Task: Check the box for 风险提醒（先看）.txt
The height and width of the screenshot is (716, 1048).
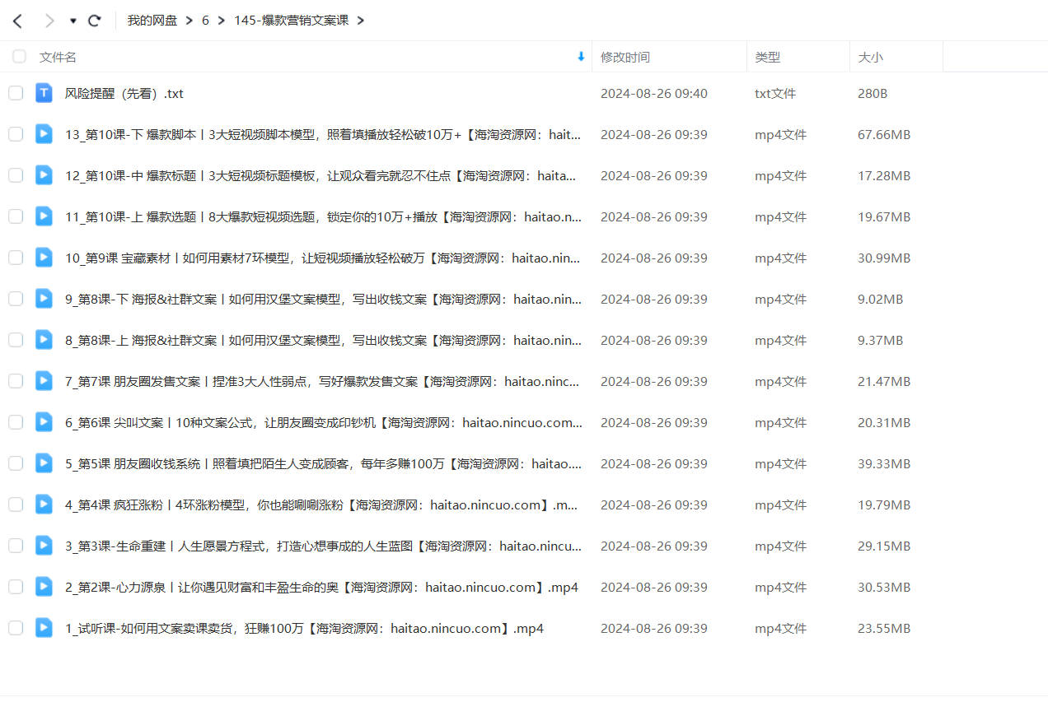Action: point(16,93)
